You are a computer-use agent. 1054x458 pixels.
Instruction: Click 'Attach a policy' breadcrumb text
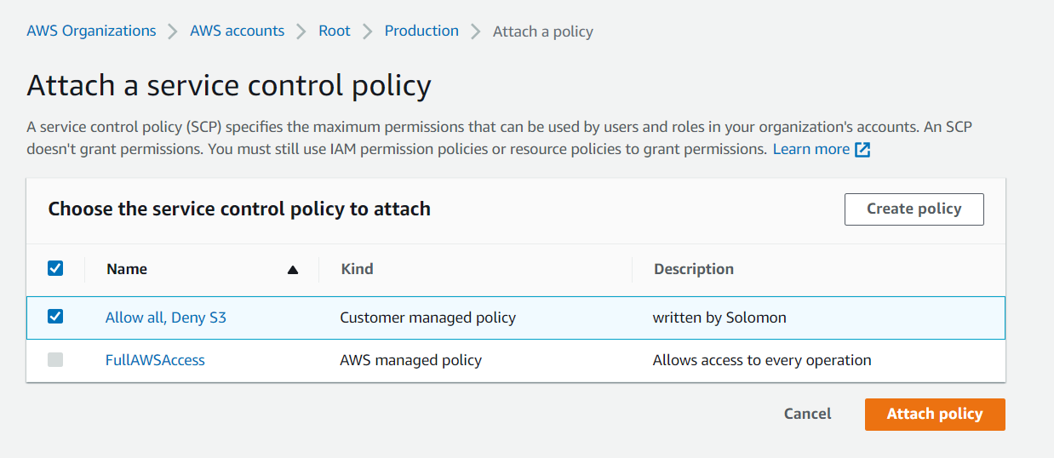click(543, 31)
